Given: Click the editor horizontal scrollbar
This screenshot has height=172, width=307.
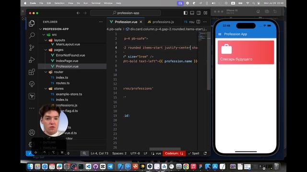Looking at the screenshot, I should (165, 149).
